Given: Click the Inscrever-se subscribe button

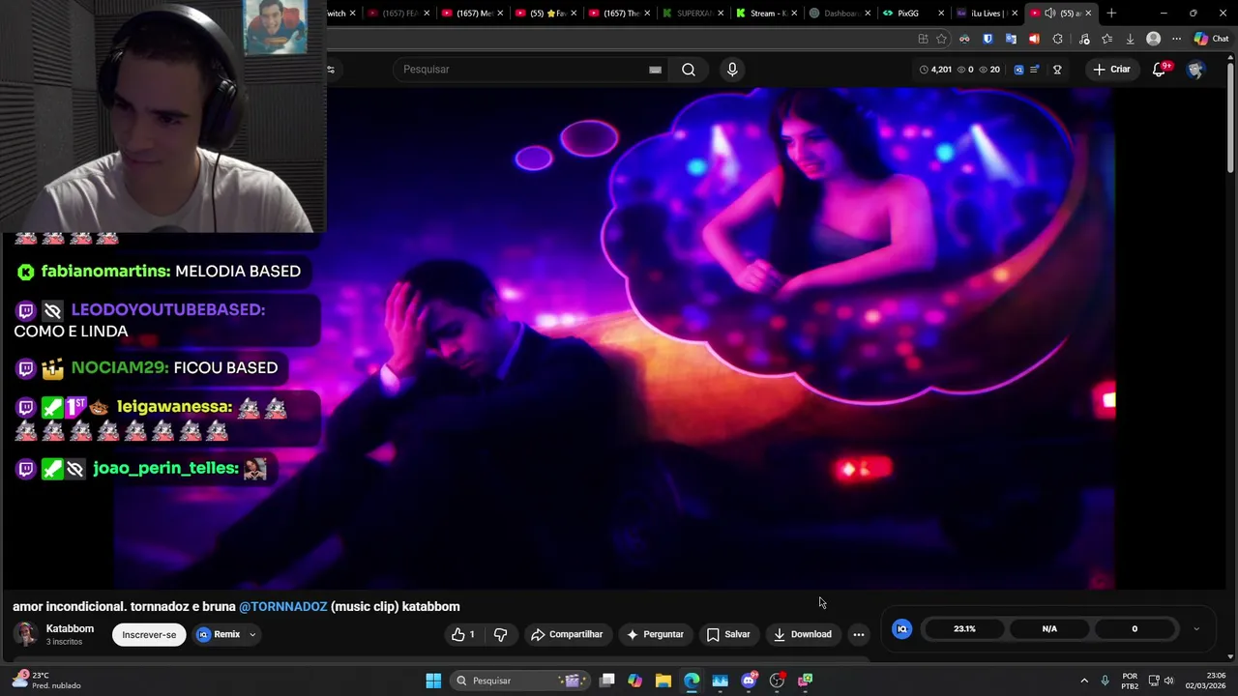Looking at the screenshot, I should point(149,635).
